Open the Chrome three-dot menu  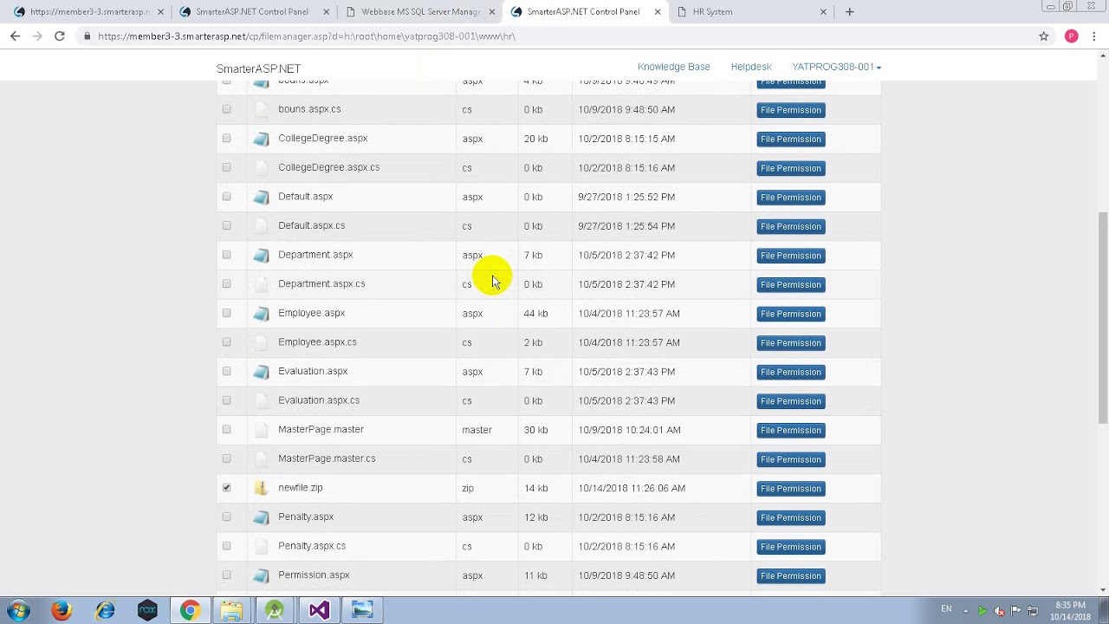[x=1094, y=36]
